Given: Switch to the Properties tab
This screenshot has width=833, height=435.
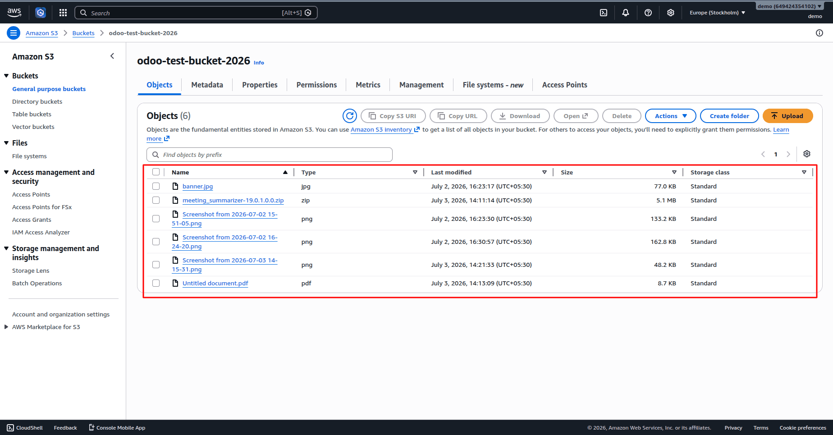Looking at the screenshot, I should pos(260,85).
